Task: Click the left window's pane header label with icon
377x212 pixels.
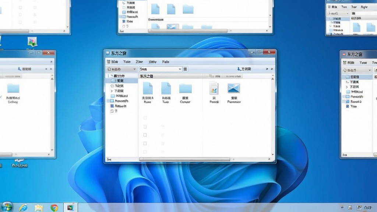Action: (25, 69)
